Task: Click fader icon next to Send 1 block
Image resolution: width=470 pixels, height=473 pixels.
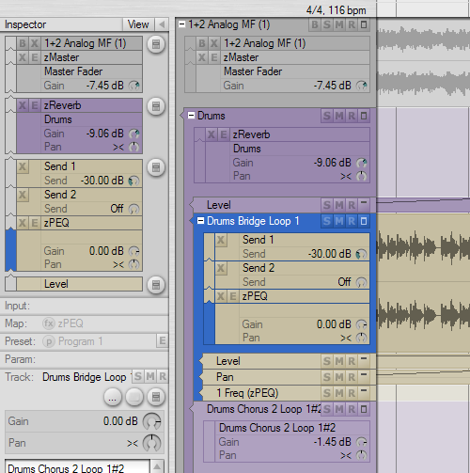Action: pos(156,167)
